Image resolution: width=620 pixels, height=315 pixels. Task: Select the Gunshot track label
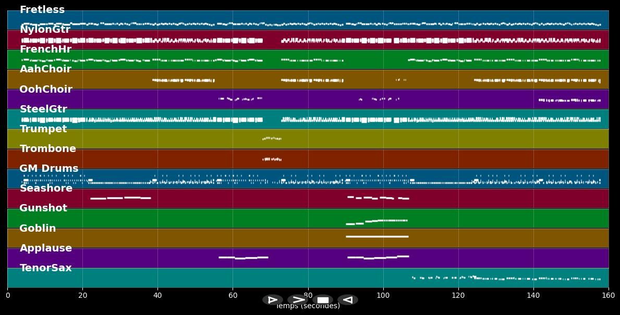[x=43, y=208]
